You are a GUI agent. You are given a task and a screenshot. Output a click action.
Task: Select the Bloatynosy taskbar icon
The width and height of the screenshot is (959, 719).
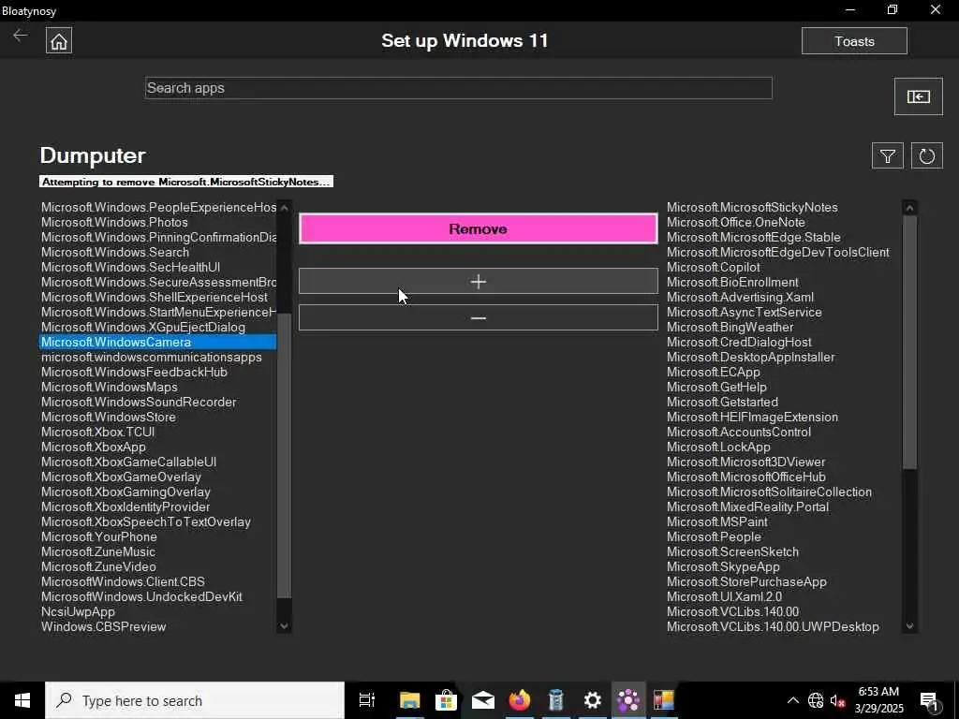click(628, 700)
